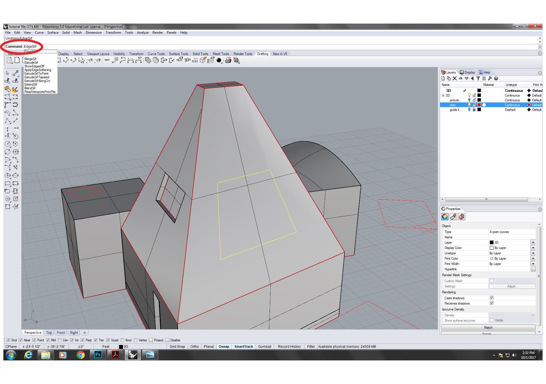This screenshot has height=384, width=546.
Task: Click the pointer selection tool in left toolbar
Action: click(7, 73)
